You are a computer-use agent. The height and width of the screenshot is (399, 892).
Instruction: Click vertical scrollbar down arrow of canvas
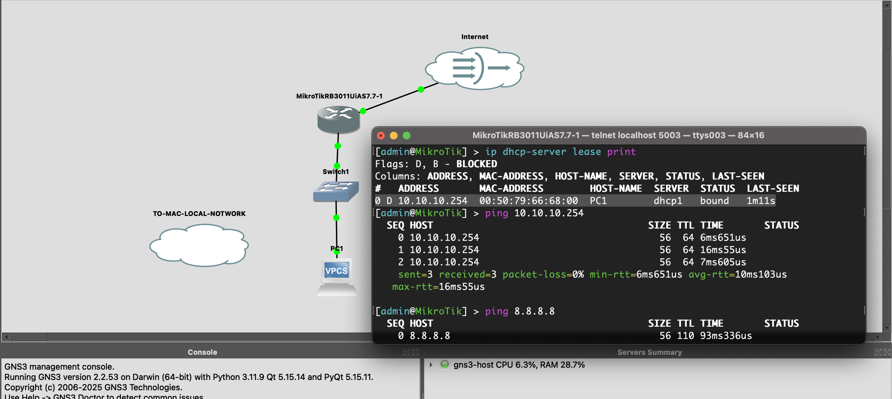(887, 327)
